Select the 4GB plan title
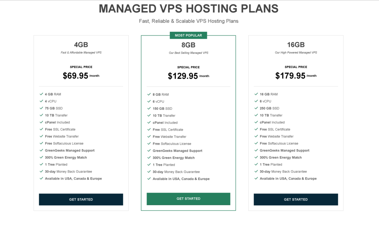The width and height of the screenshot is (379, 239). (81, 45)
